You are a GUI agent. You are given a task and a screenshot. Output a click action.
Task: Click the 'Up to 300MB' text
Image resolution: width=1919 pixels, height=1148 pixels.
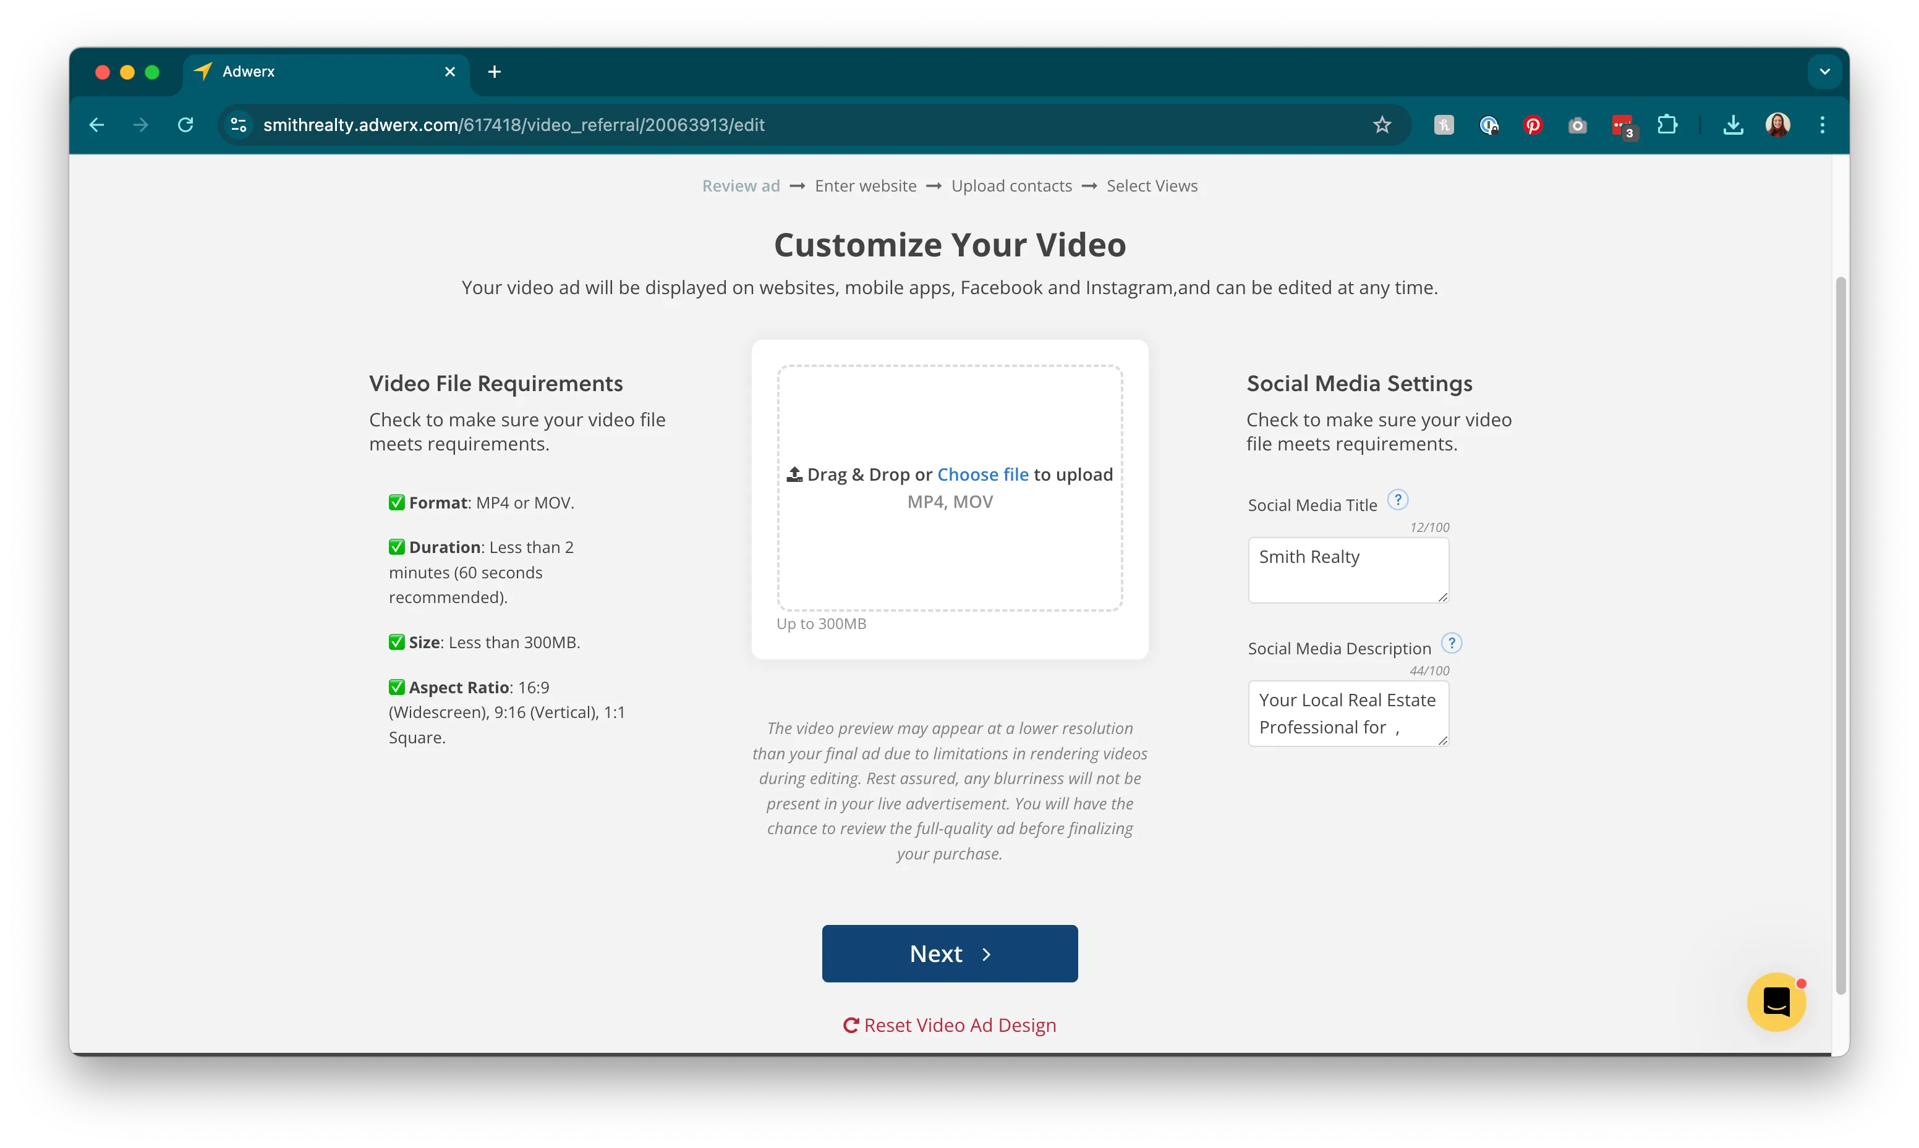click(x=821, y=623)
